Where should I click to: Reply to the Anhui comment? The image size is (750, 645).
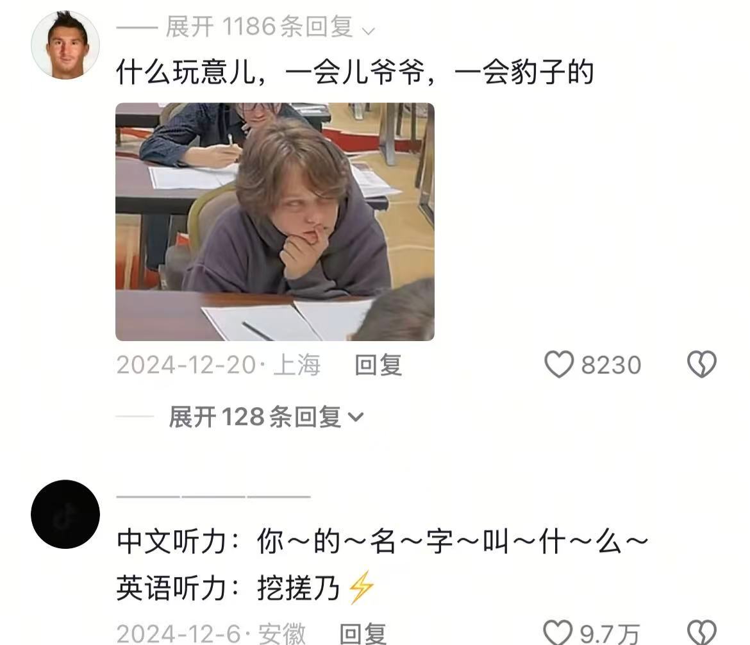point(363,633)
